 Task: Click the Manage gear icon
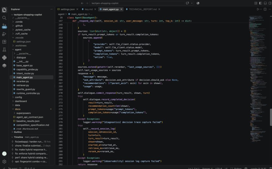click(x=4, y=161)
